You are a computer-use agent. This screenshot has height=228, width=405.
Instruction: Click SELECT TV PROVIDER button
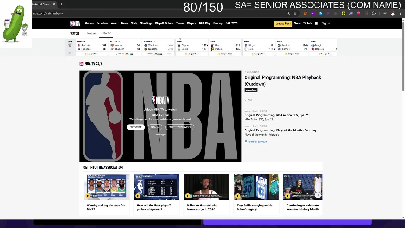click(180, 127)
